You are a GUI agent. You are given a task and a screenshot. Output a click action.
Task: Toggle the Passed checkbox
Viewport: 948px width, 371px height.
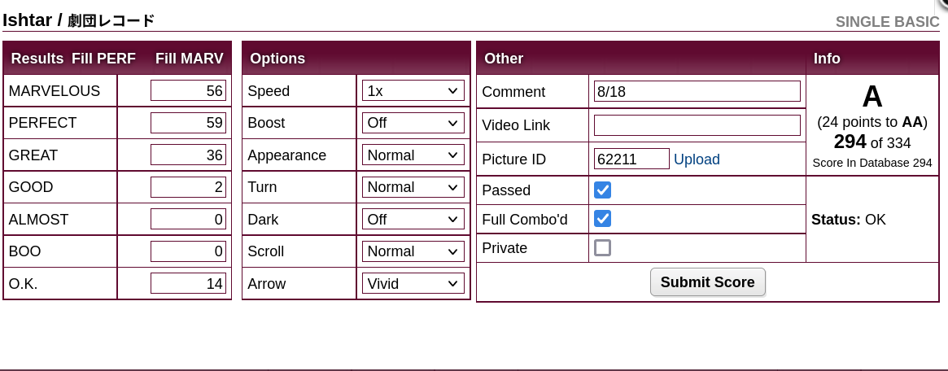click(602, 190)
